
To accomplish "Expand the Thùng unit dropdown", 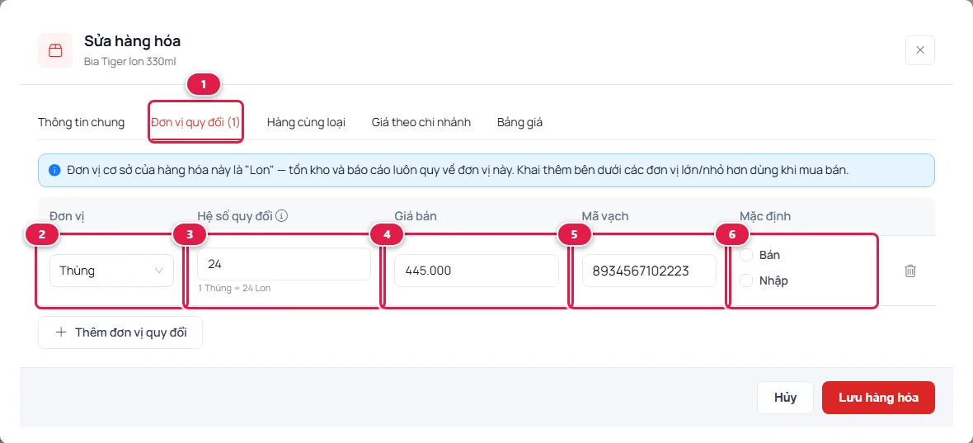I will (x=111, y=271).
